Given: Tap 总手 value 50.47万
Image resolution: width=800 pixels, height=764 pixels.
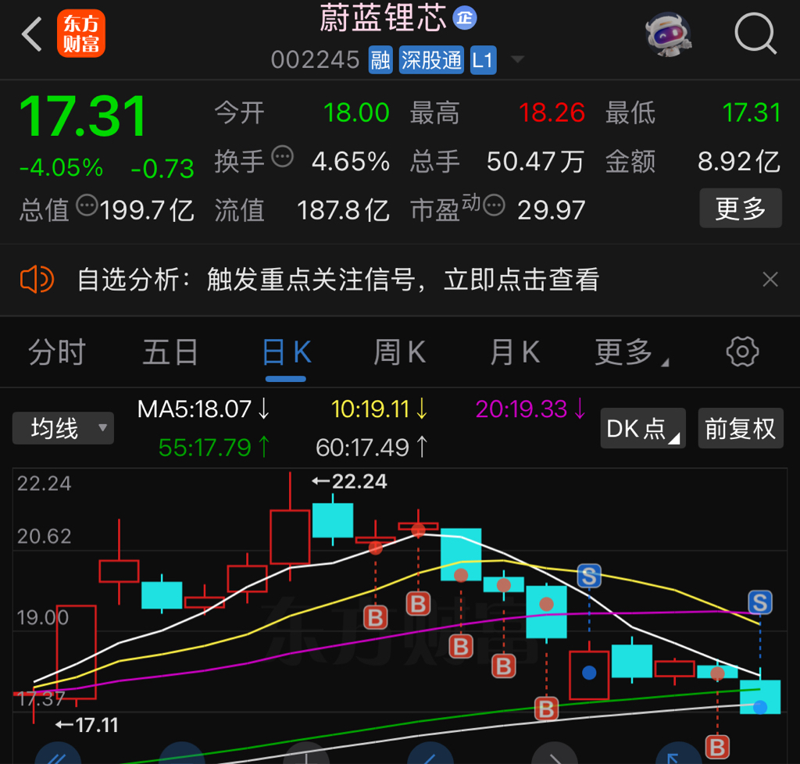Looking at the screenshot, I should (x=535, y=162).
